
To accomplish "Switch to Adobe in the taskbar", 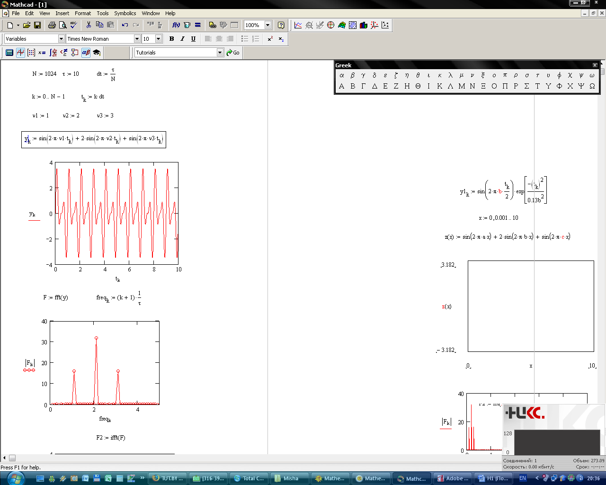I will [453, 478].
